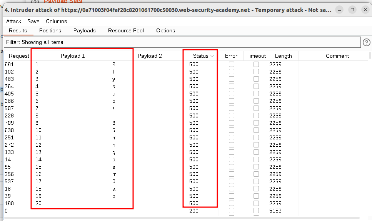The width and height of the screenshot is (372, 221).
Task: Toggle Error checkbox for request 251
Action: click(232, 138)
